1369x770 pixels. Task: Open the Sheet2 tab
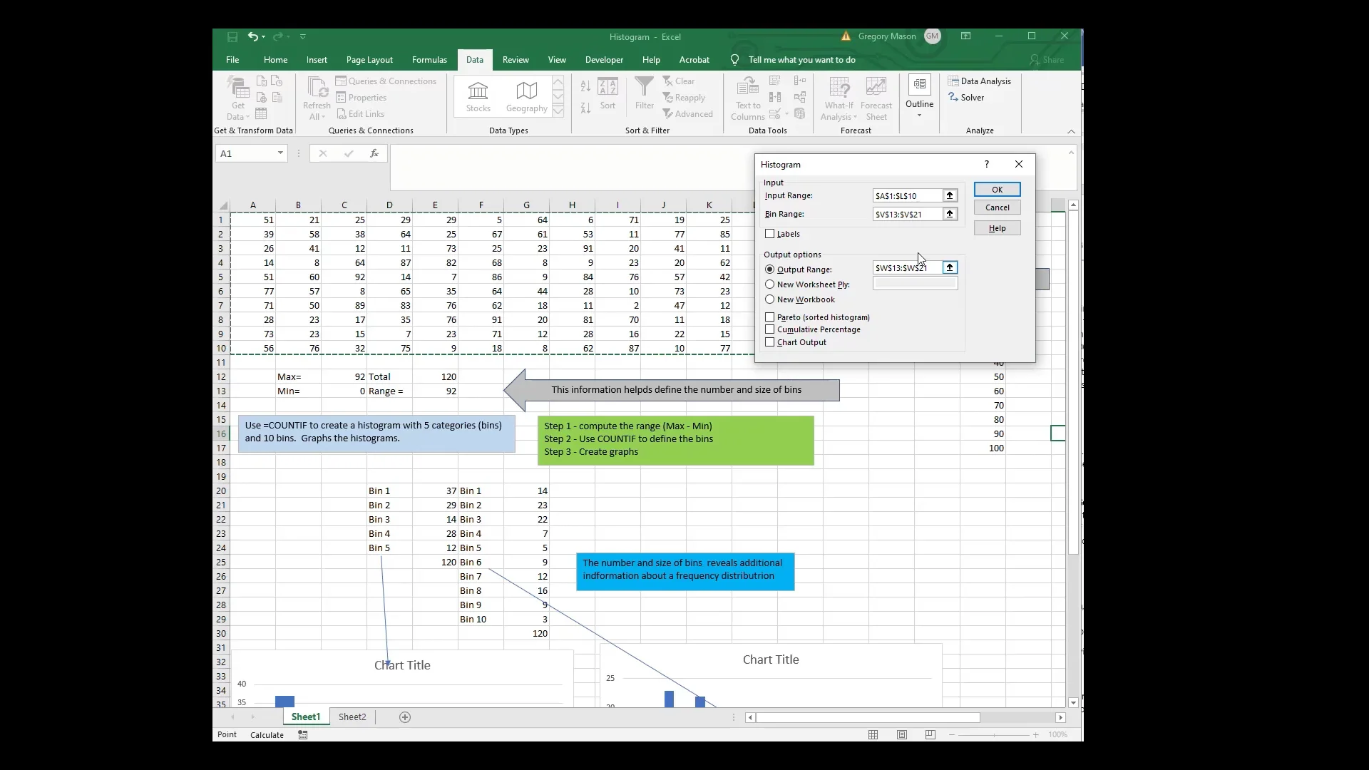pos(352,717)
